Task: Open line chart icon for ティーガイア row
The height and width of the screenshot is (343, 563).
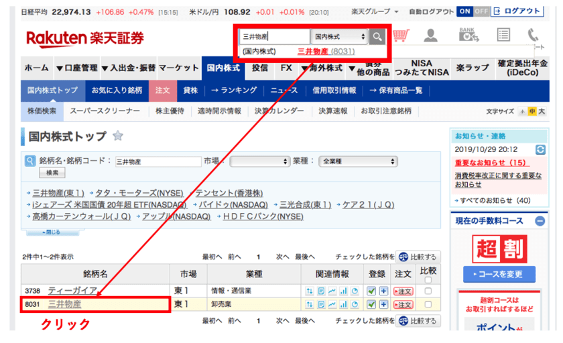Action: click(x=332, y=291)
